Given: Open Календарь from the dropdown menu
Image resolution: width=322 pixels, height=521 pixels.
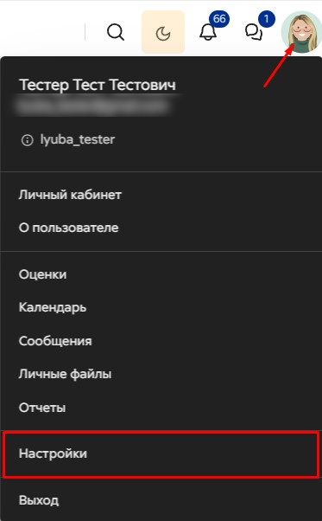Looking at the screenshot, I should pyautogui.click(x=161, y=308).
